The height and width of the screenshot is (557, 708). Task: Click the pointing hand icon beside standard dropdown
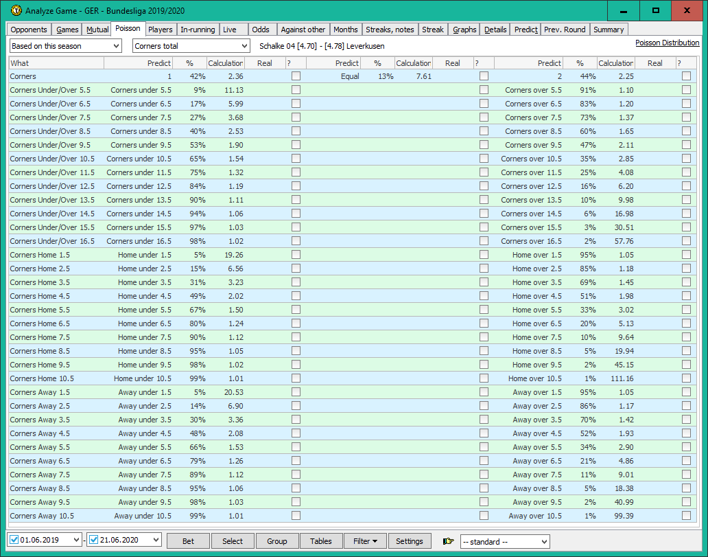[449, 541]
